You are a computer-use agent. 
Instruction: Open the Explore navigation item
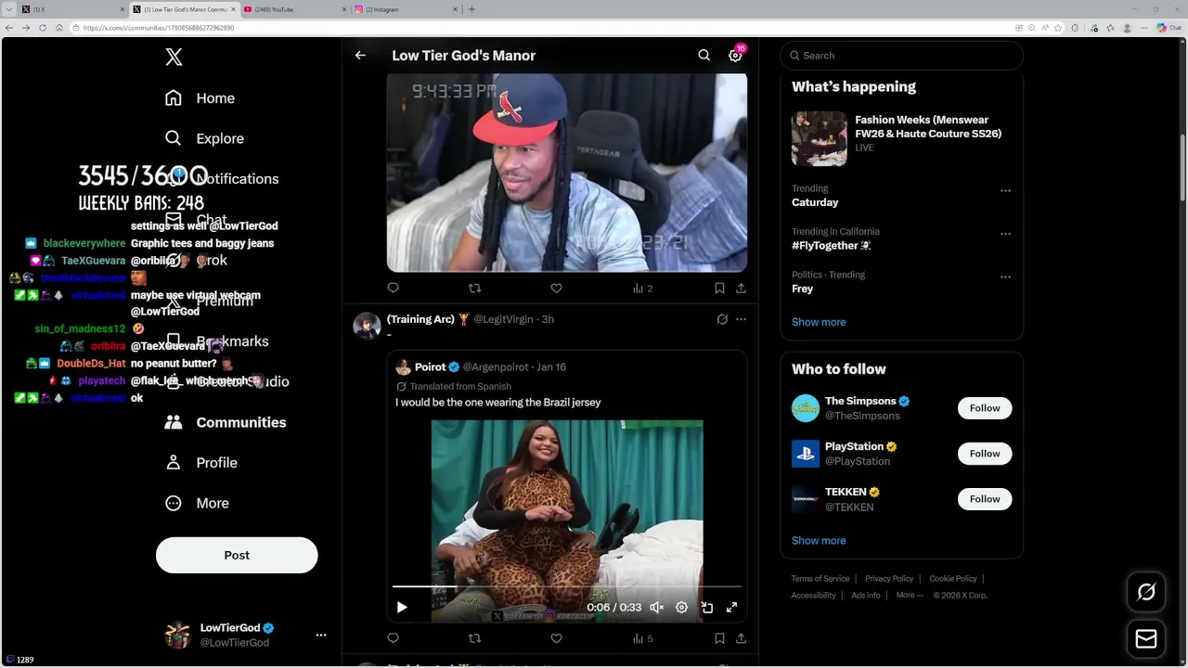click(204, 138)
